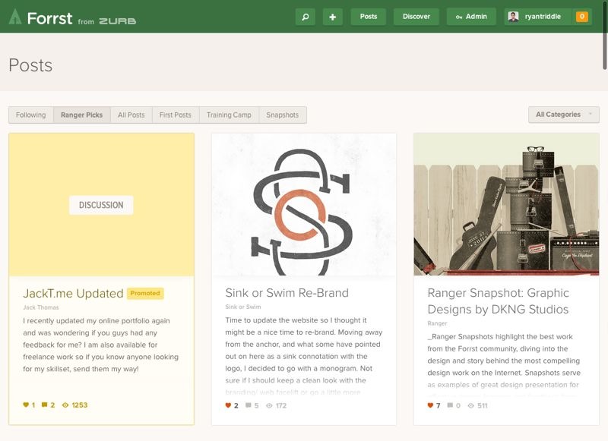Click the 172 view count text
This screenshot has height=441, width=608.
(x=281, y=406)
